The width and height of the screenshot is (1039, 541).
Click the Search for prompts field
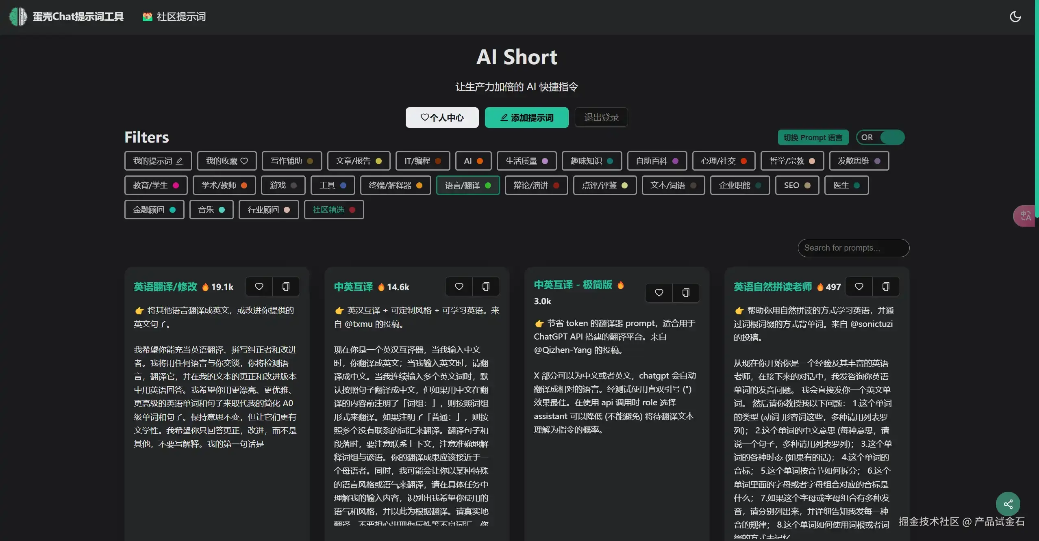(853, 248)
